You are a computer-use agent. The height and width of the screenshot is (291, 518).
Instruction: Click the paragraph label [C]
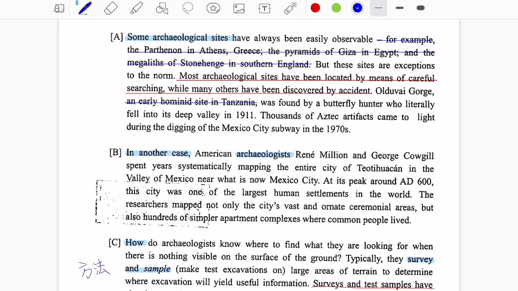(115, 243)
